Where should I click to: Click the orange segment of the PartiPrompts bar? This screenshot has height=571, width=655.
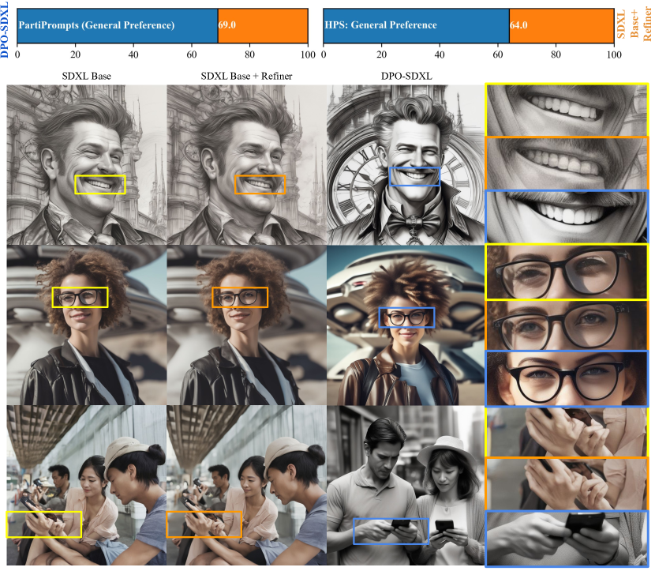coord(263,25)
